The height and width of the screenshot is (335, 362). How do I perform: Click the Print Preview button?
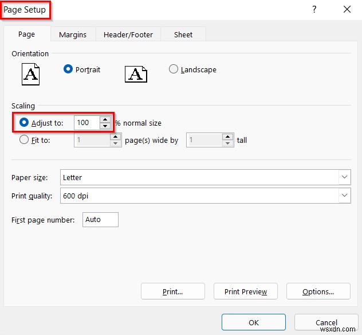click(x=245, y=291)
